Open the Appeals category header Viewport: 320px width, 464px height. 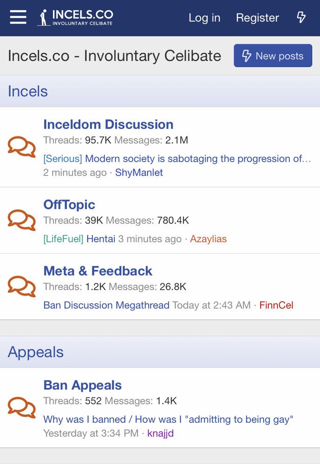click(36, 352)
